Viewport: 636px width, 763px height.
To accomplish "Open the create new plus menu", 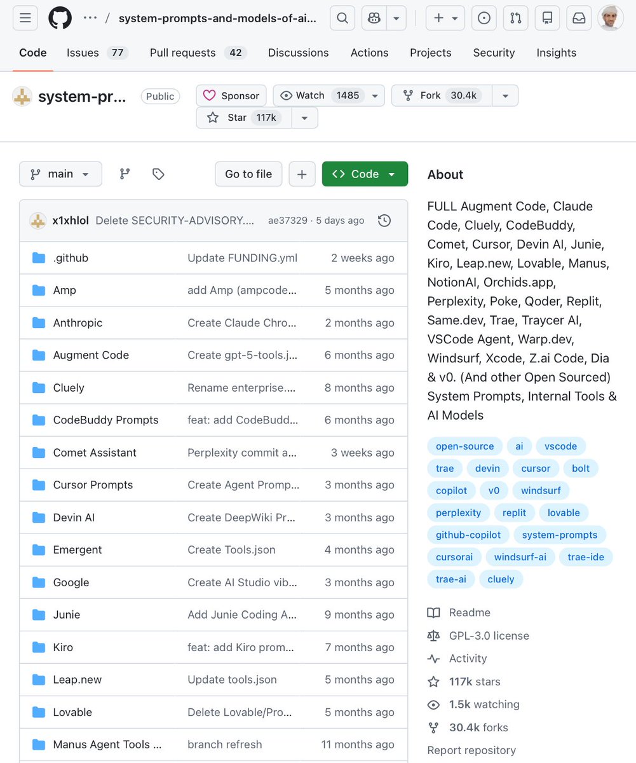I will point(445,18).
